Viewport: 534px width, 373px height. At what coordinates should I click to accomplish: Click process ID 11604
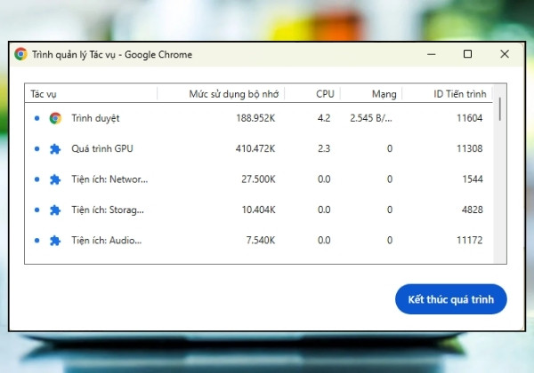(x=470, y=118)
